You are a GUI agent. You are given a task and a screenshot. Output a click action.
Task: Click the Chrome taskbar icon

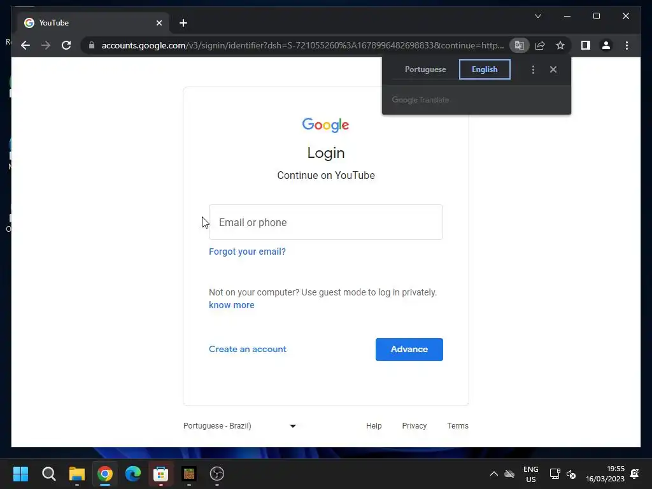click(x=105, y=474)
